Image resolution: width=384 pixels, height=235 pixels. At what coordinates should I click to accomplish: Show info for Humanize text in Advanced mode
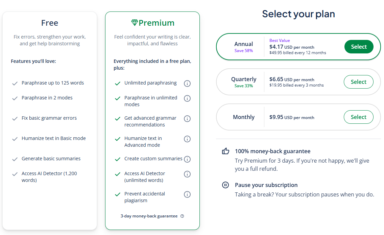point(187,139)
